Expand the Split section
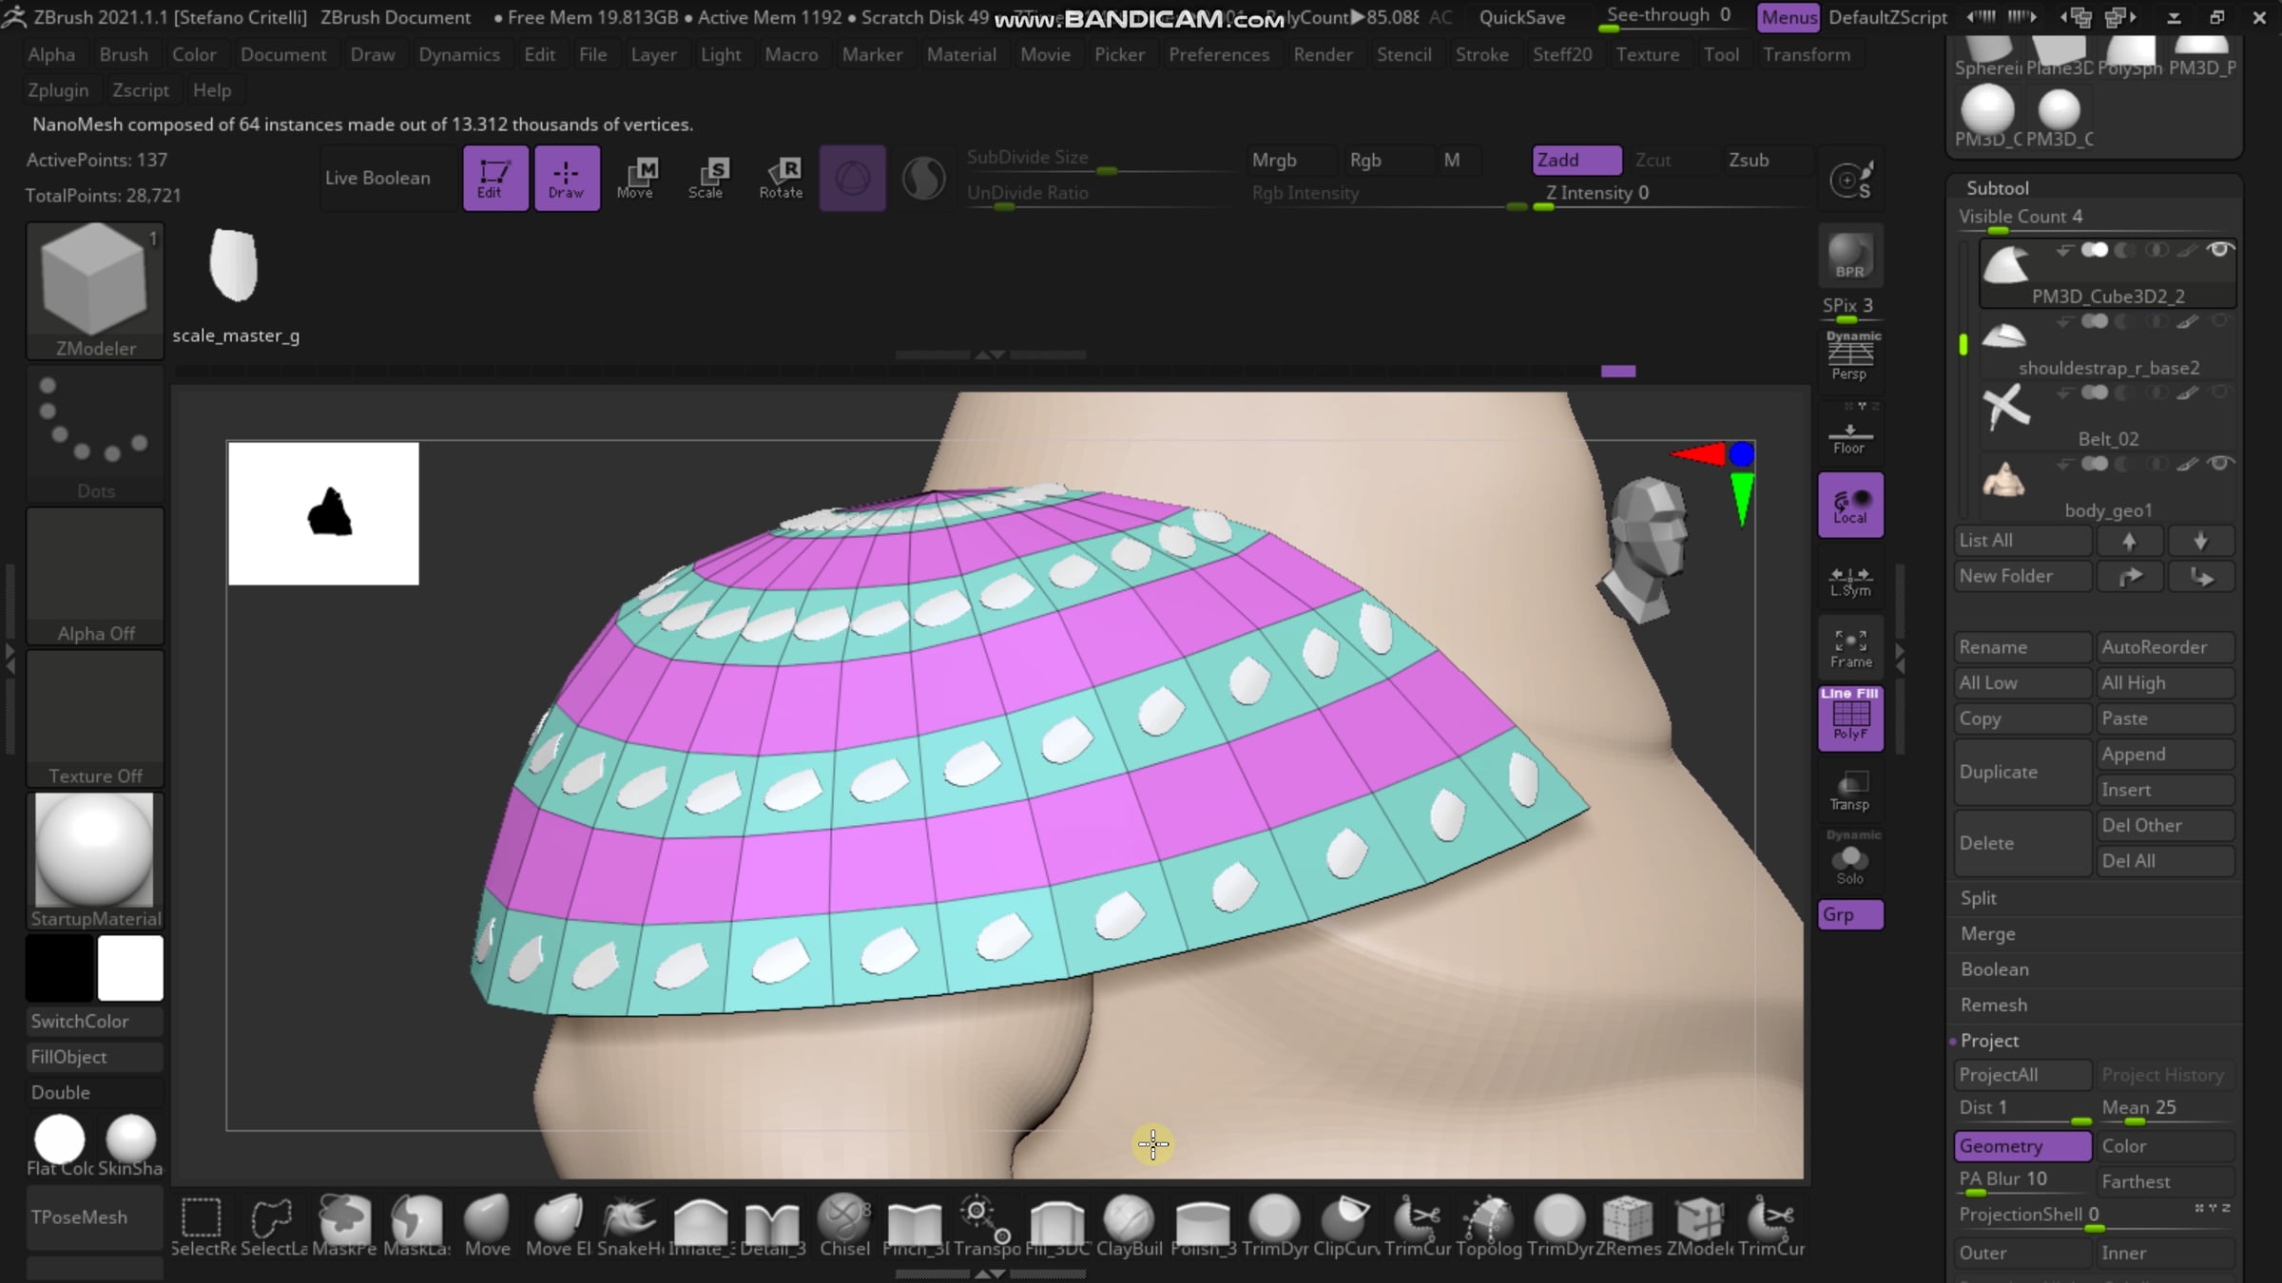 [x=1978, y=898]
